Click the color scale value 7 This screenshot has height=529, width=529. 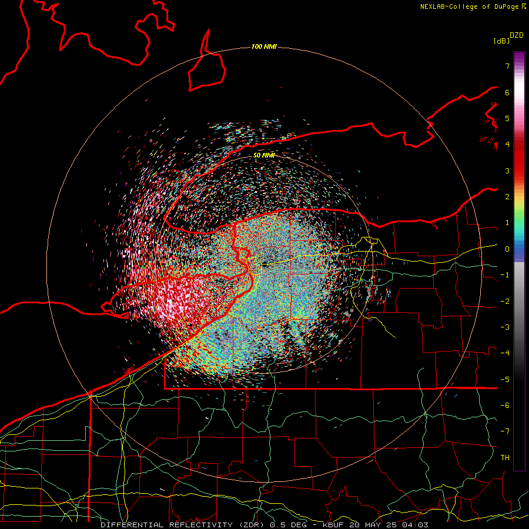tap(507, 66)
